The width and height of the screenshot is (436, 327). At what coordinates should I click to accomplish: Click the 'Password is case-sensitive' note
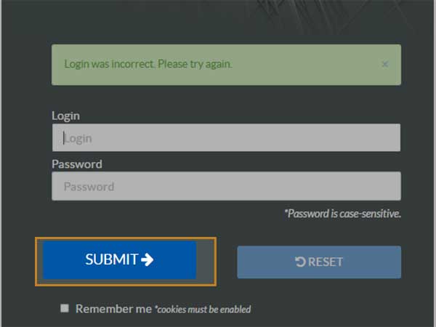tap(342, 214)
